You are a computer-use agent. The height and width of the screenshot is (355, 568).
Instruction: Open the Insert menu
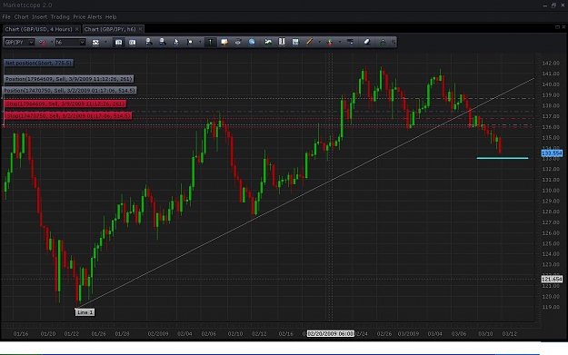(x=39, y=17)
